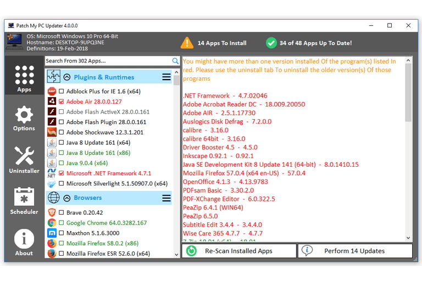Click the Java 8 Update 161 (x64) icon

click(x=52, y=143)
